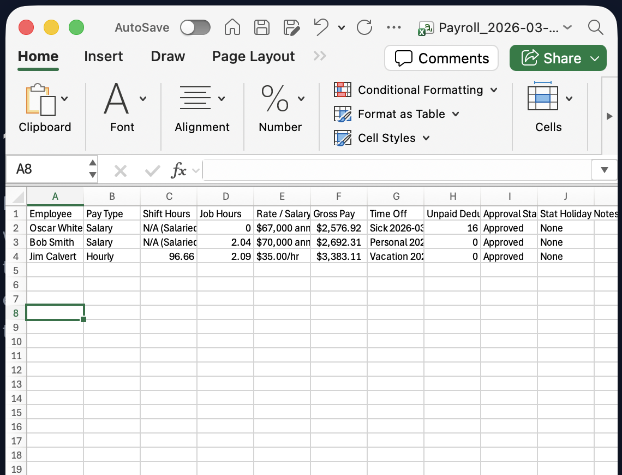Undo the last action
This screenshot has width=622, height=475.
[x=321, y=27]
